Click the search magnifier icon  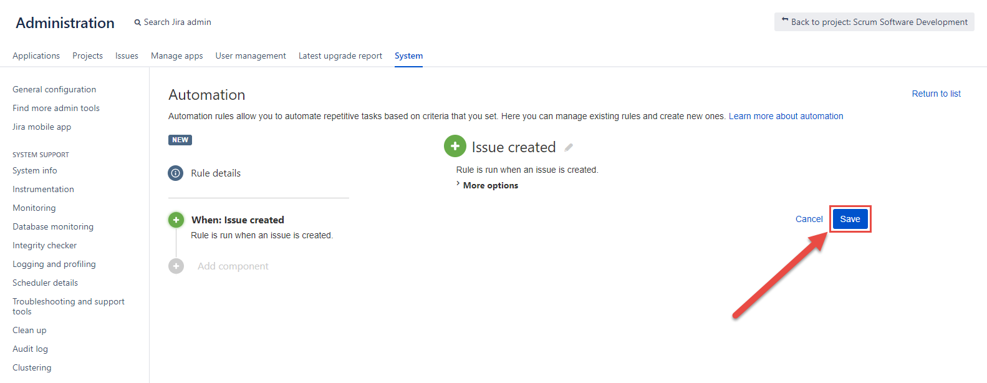(138, 22)
